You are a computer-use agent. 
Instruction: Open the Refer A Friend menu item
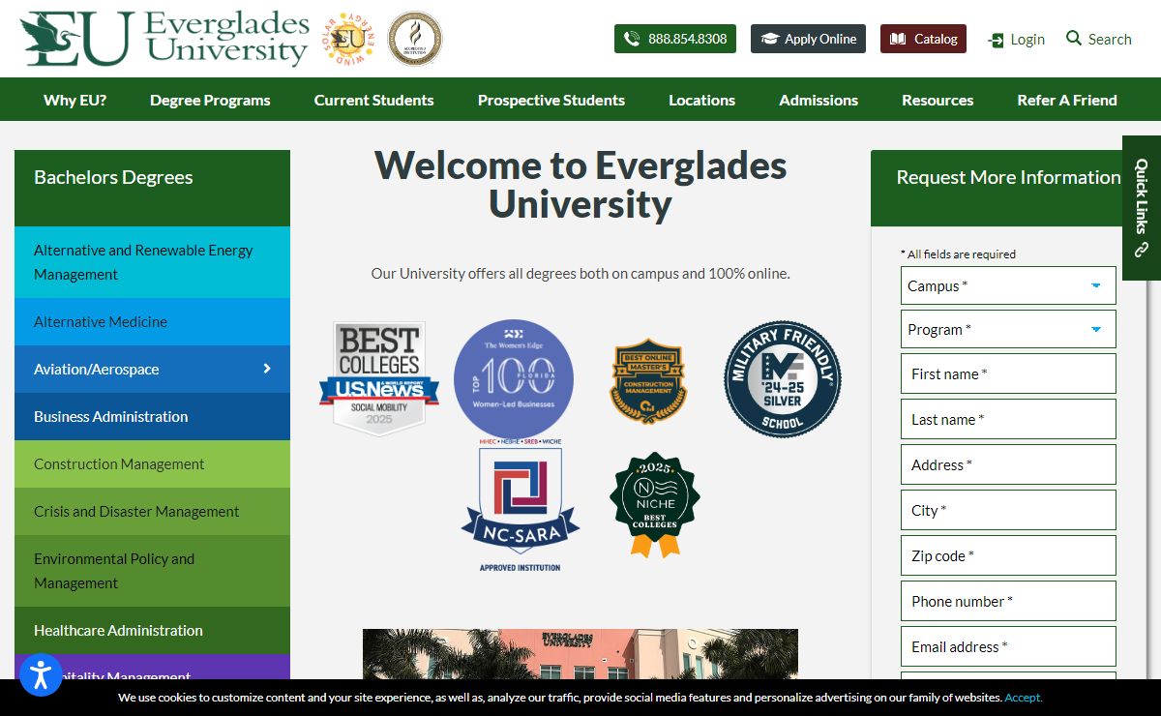1067,100
